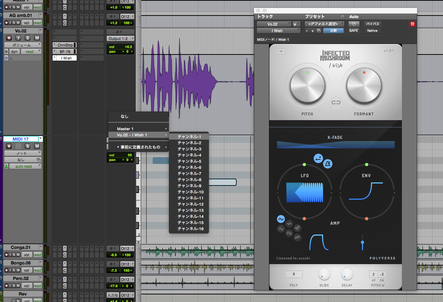Click the バイパス bypass button
The width and height of the screenshot is (443, 302).
coord(372,24)
